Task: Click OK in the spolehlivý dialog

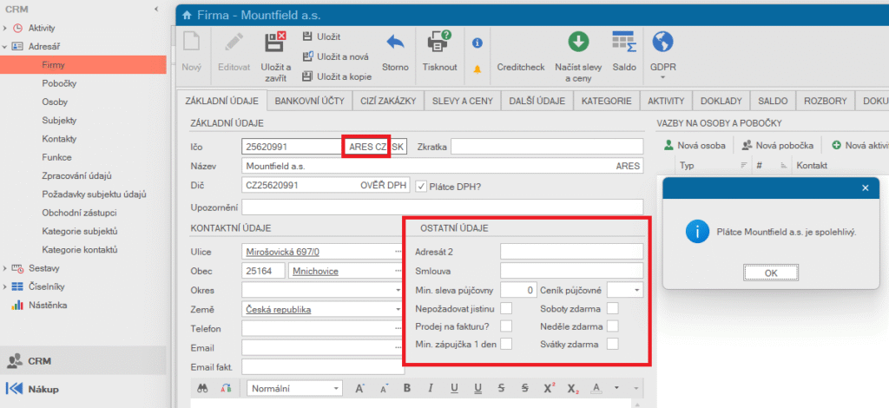Action: [x=771, y=273]
